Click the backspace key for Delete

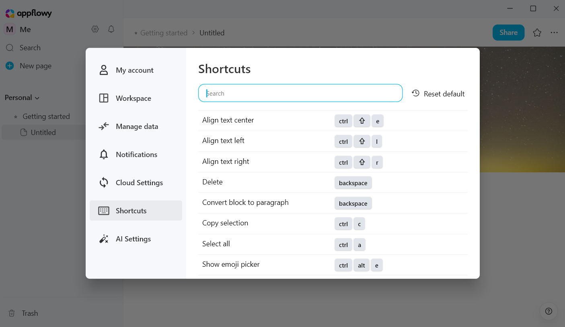tap(353, 183)
